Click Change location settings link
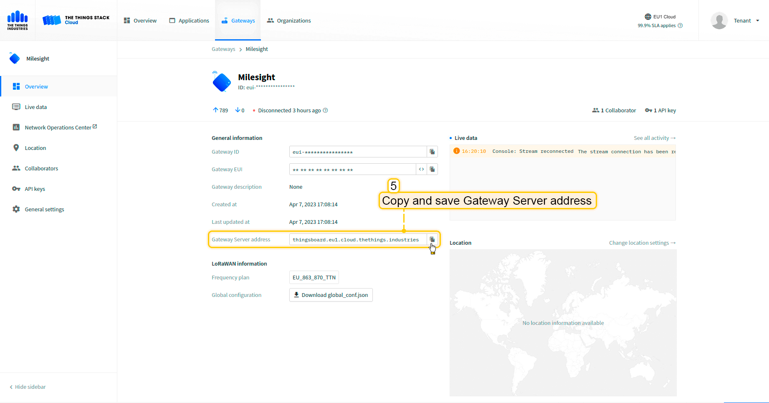 click(x=642, y=243)
